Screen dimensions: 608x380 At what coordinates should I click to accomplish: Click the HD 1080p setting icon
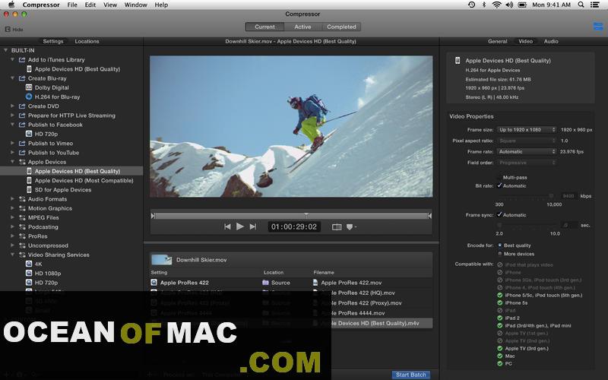click(29, 274)
